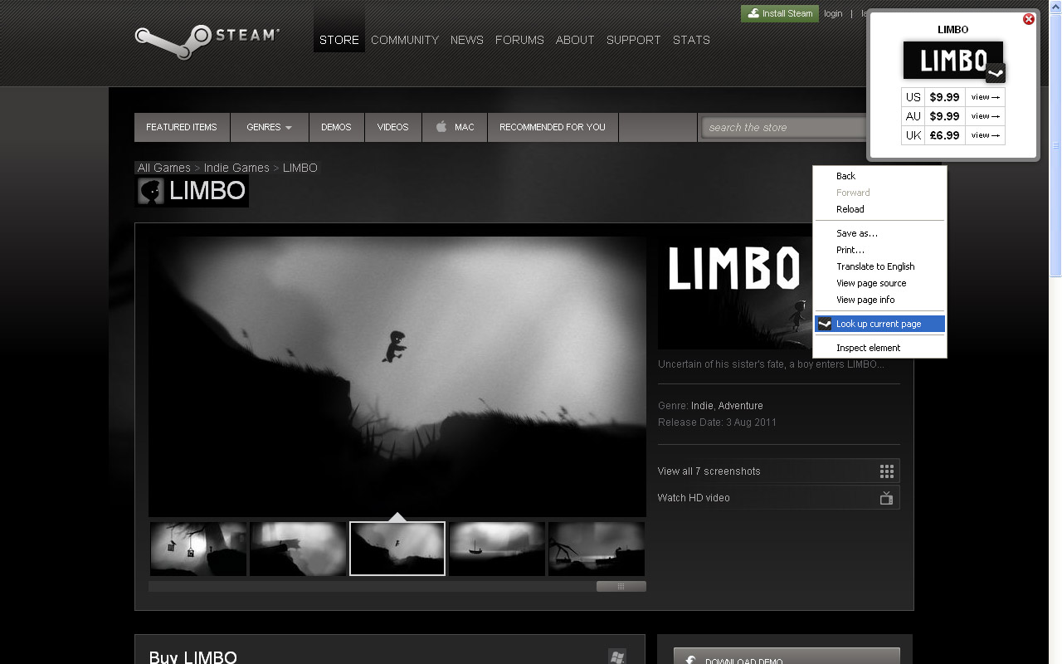
Task: Open the MAC store section
Action: point(455,127)
